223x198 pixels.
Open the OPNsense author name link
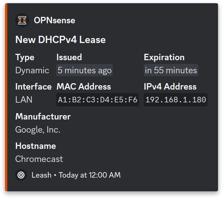click(x=55, y=20)
